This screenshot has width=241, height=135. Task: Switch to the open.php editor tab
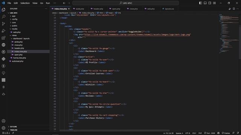click(x=116, y=9)
